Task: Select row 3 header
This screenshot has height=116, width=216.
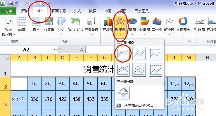Action: [5, 99]
